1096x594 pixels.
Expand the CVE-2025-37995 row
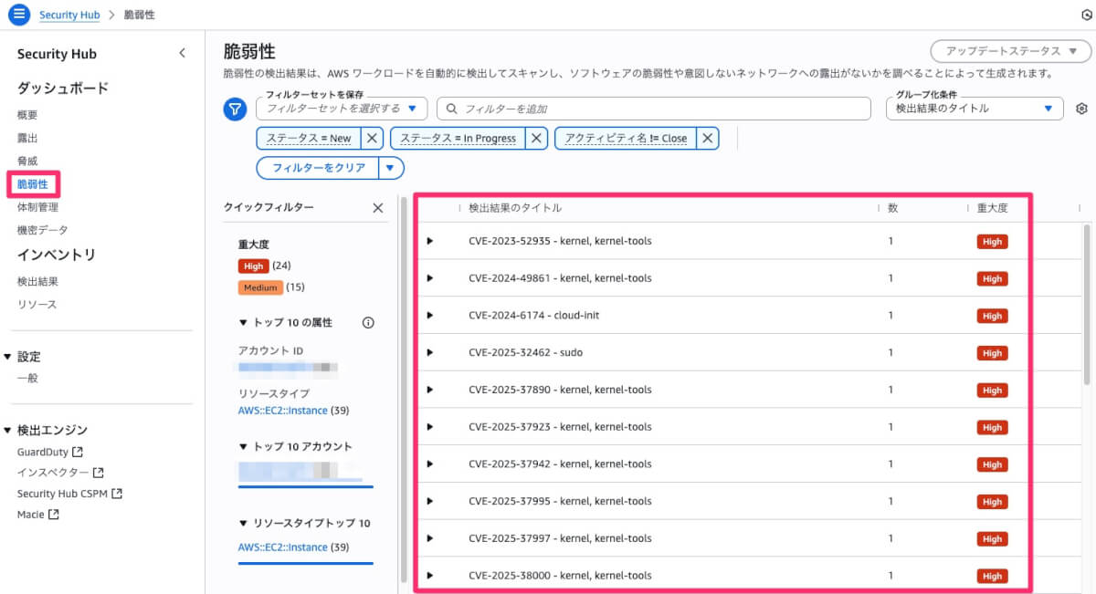point(430,501)
